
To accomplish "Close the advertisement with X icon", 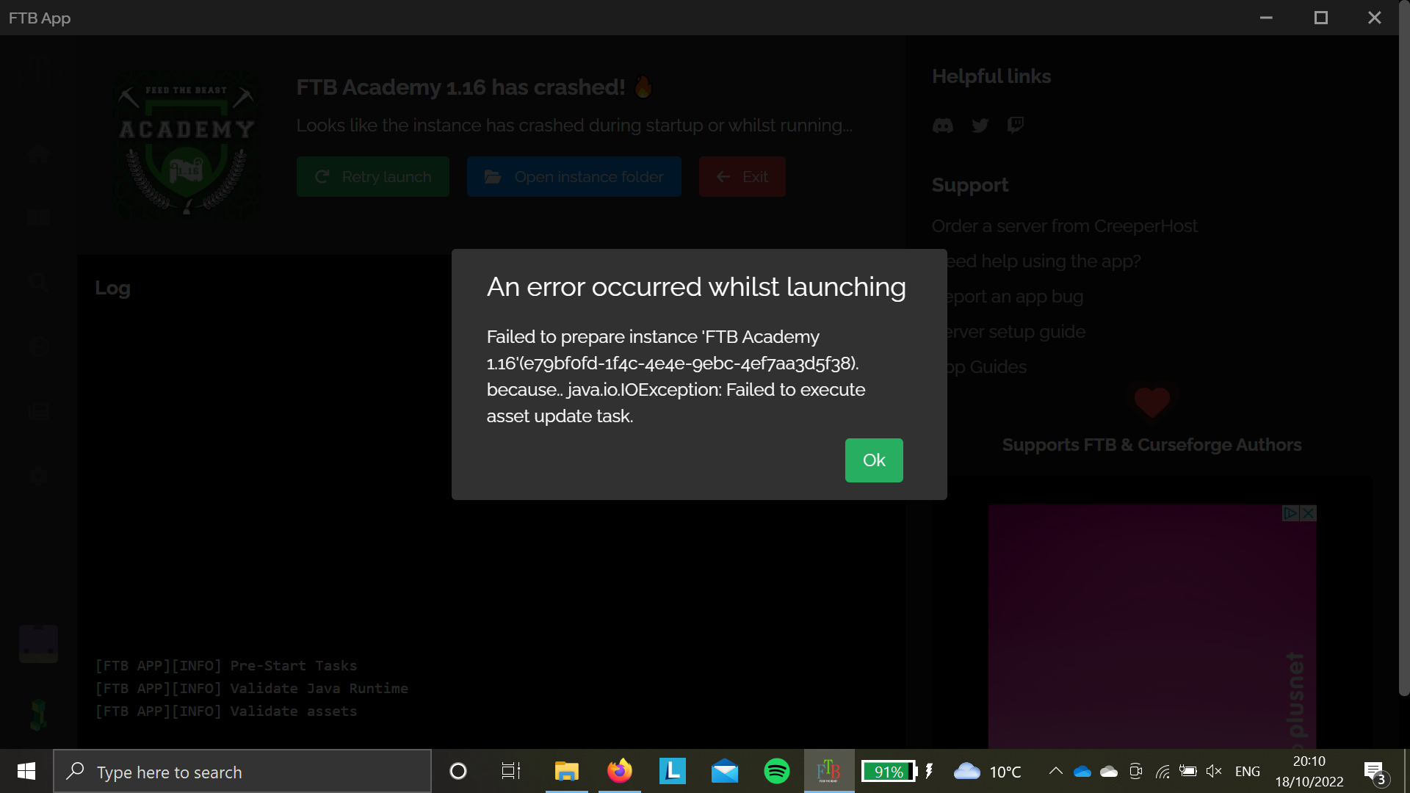I will (1308, 513).
